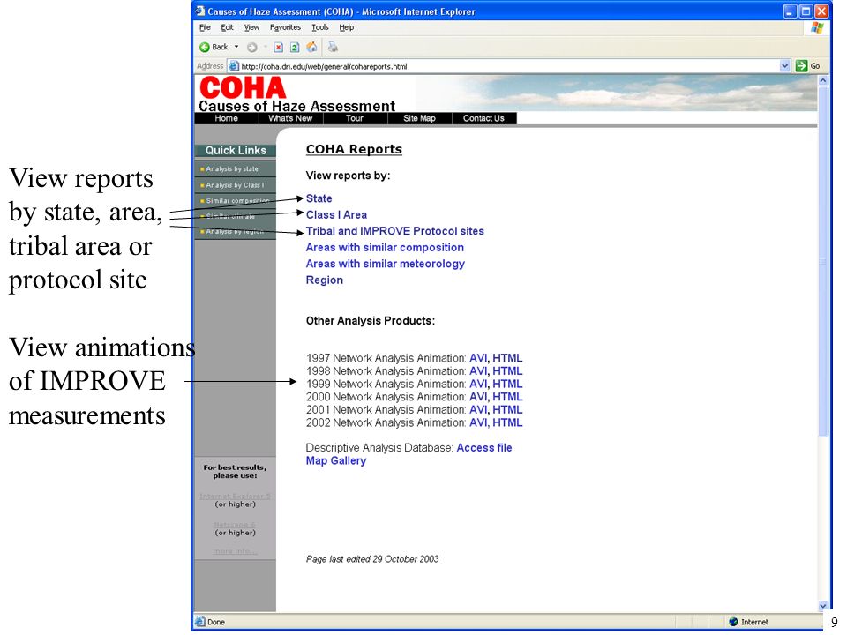Select the What's New nav tab
The height and width of the screenshot is (635, 847).
point(290,118)
